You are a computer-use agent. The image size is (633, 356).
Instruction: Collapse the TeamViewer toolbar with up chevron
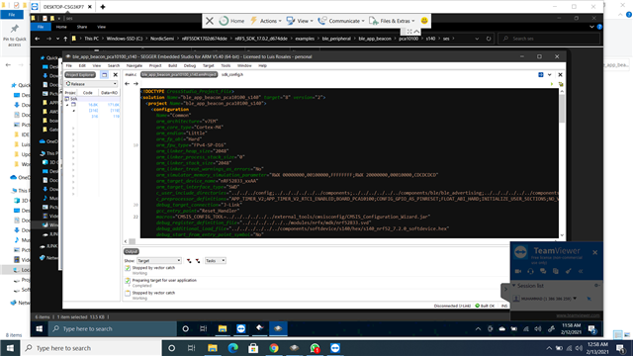click(x=417, y=31)
